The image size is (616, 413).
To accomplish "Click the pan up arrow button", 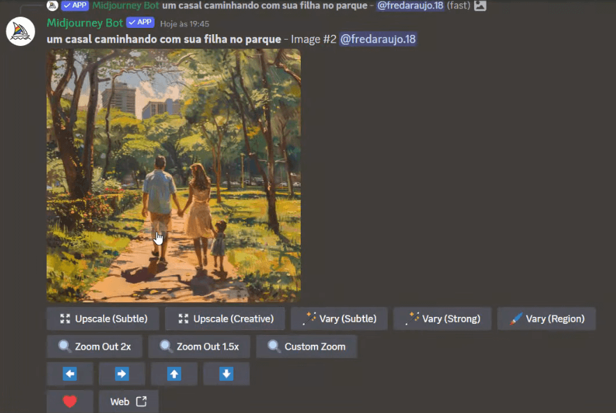I will tap(174, 374).
